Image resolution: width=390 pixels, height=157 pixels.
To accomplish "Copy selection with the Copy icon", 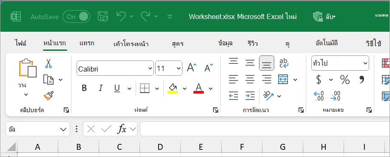I will pyautogui.click(x=48, y=80).
